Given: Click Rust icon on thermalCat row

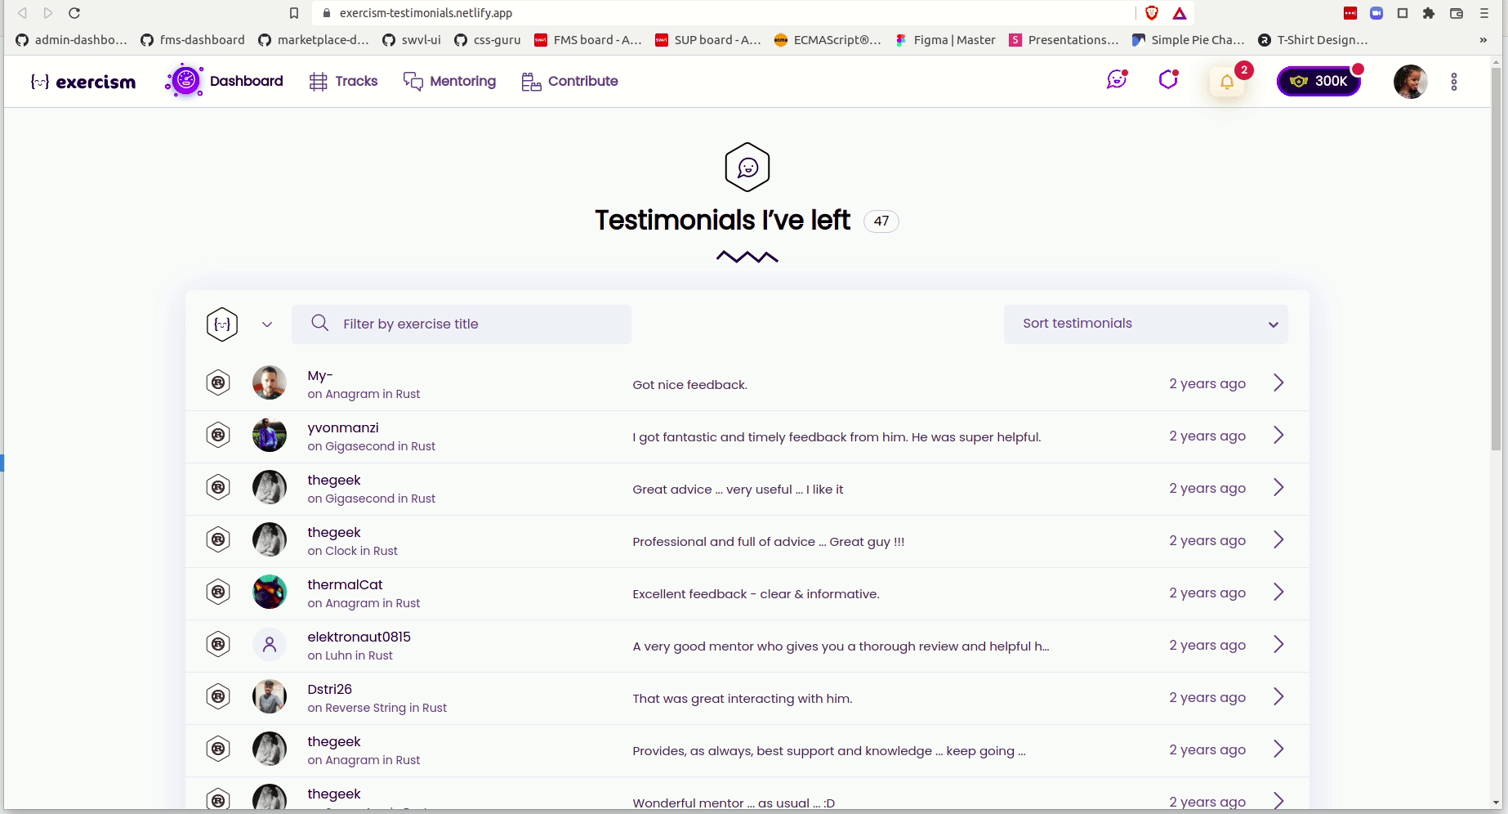Looking at the screenshot, I should click(x=218, y=592).
